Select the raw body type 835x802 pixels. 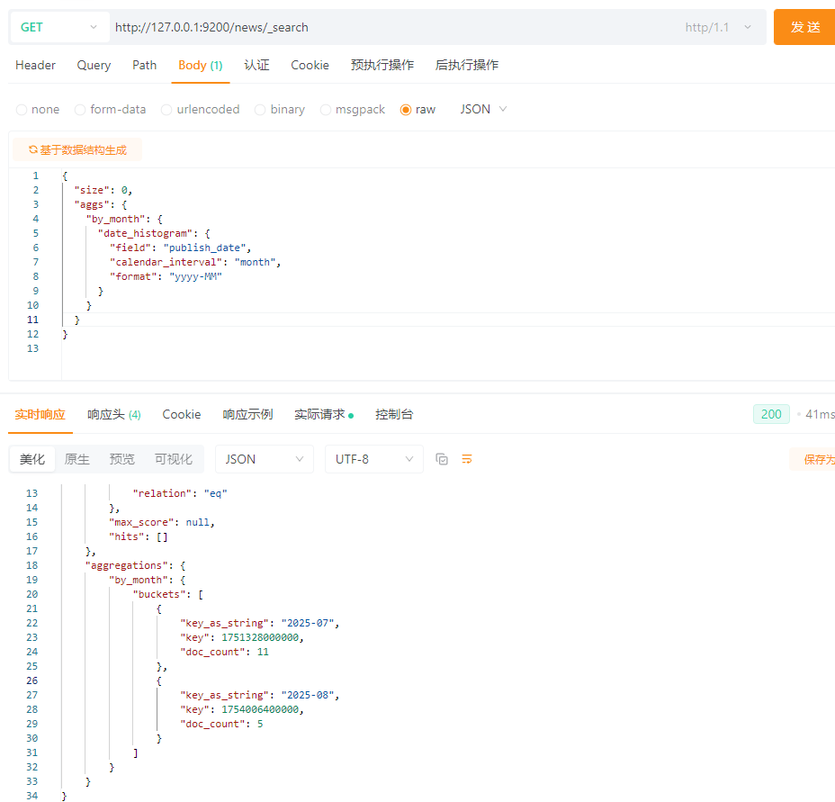click(x=418, y=109)
